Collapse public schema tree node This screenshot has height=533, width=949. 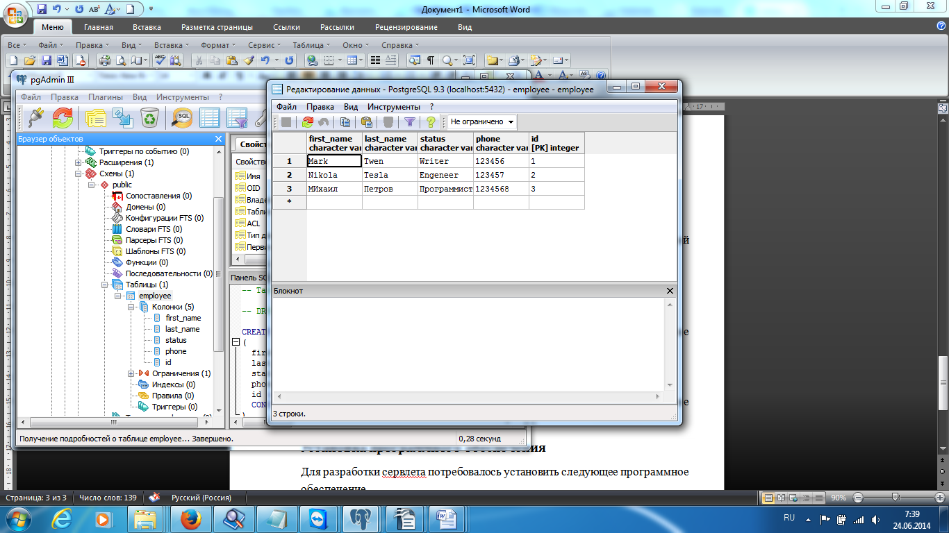pos(91,185)
